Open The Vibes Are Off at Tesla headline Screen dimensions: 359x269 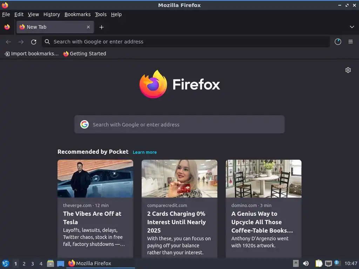point(92,218)
